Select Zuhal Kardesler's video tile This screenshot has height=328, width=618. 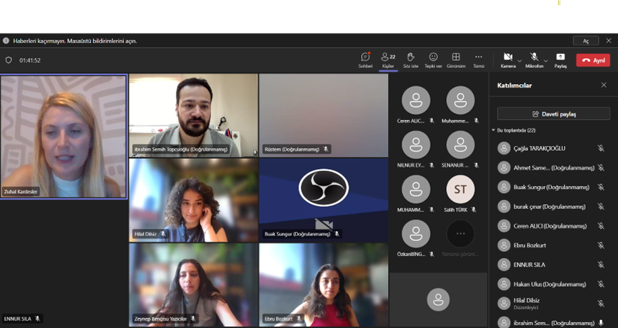pyautogui.click(x=64, y=137)
